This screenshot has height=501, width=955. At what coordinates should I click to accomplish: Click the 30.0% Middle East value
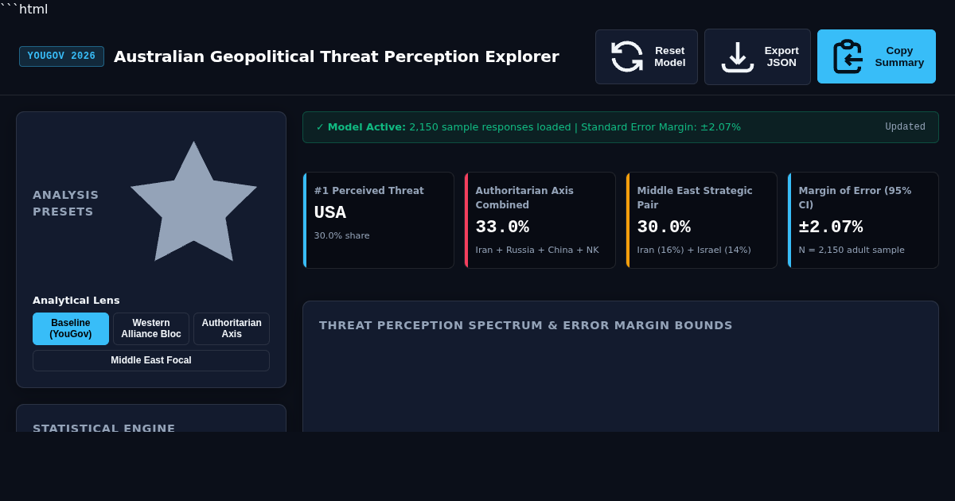664,227
